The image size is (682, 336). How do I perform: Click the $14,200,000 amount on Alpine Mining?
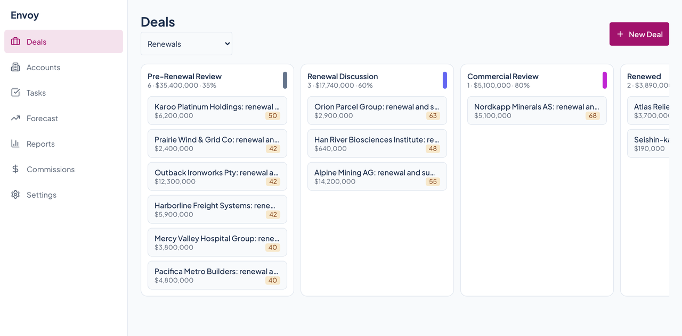[x=335, y=181]
